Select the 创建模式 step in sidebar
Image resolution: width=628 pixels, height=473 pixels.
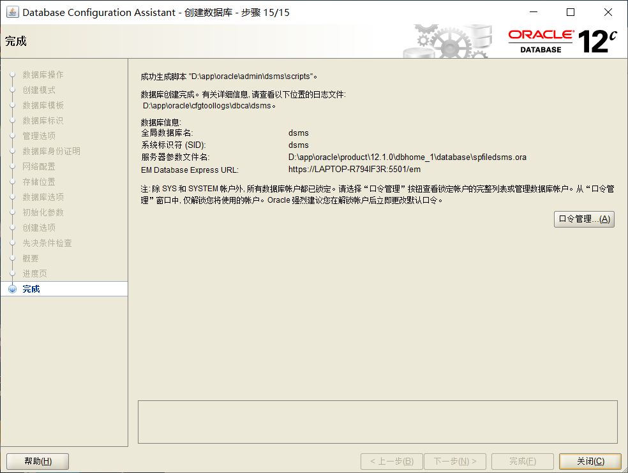tap(39, 90)
